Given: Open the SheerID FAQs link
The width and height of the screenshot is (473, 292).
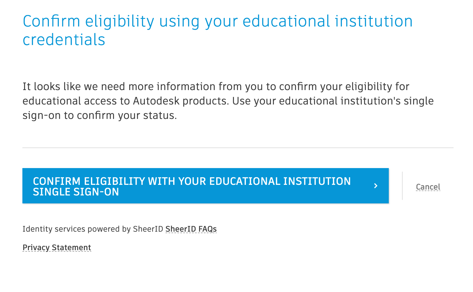Looking at the screenshot, I should (x=191, y=229).
